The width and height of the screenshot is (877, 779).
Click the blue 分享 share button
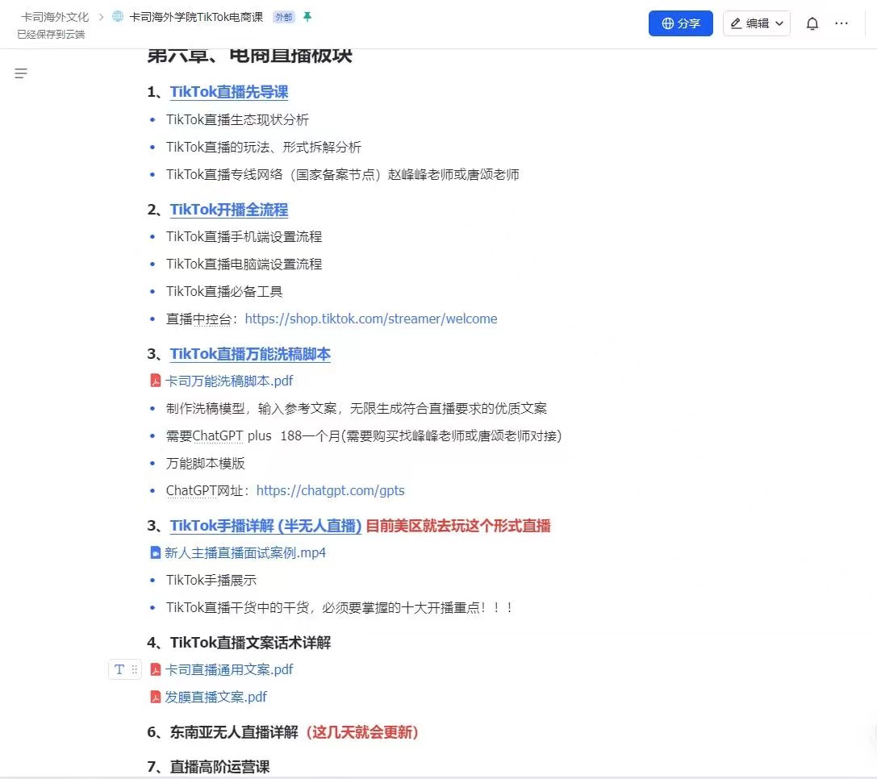coord(680,23)
